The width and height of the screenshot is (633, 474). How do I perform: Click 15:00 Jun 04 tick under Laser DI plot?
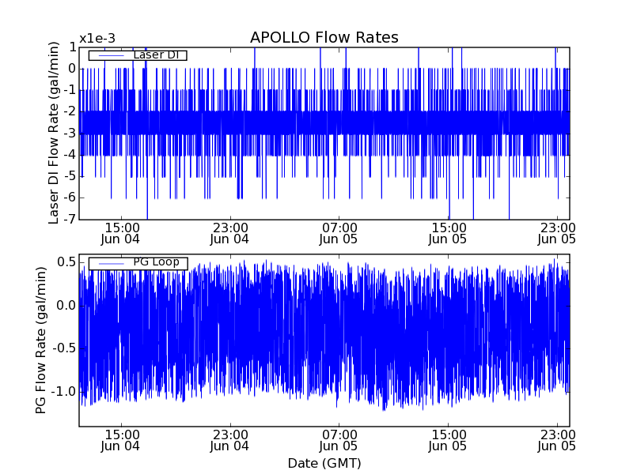coord(121,232)
